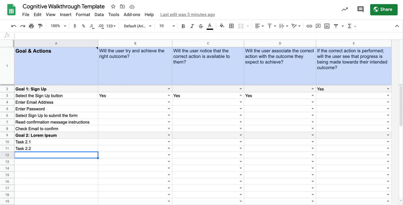
Task: Open the Borders tool icon
Action: [231, 26]
